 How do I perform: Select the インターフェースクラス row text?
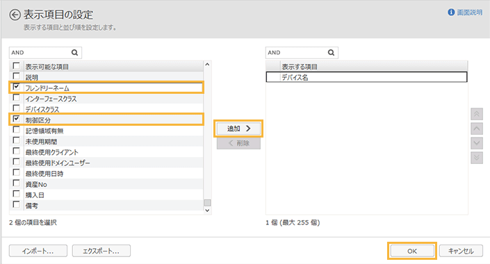51,99
